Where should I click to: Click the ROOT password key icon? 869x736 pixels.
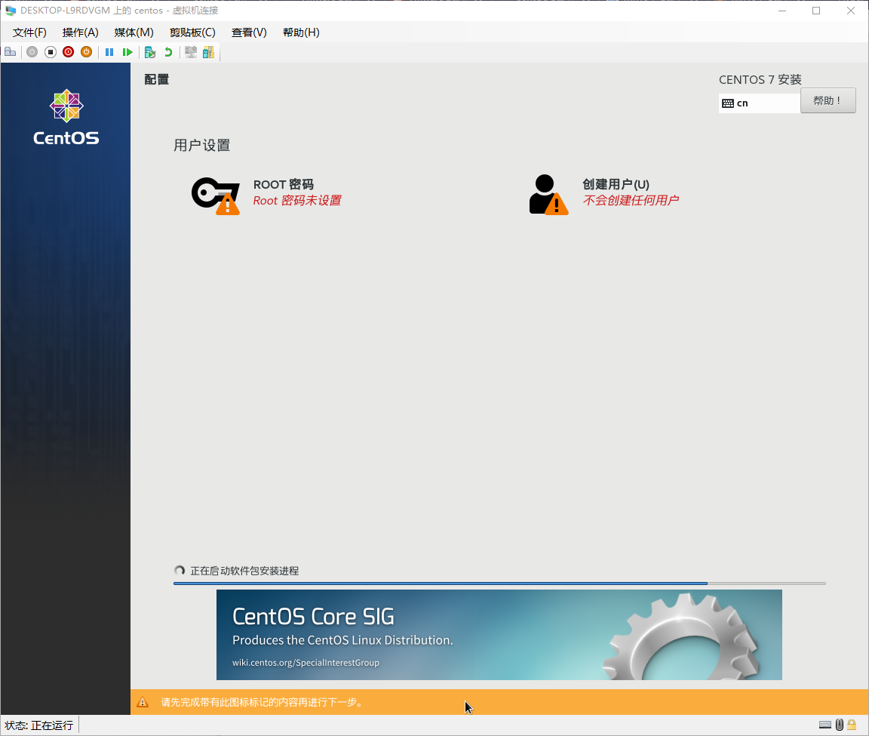pos(216,196)
